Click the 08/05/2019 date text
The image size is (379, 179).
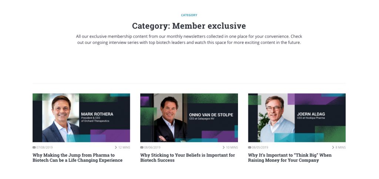pyautogui.click(x=260, y=147)
